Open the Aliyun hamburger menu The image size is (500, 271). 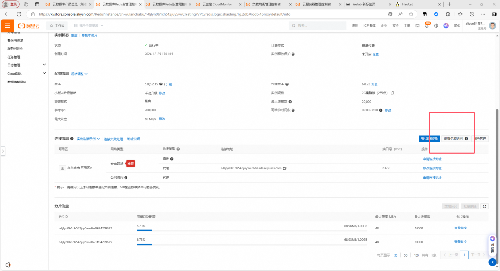[7, 25]
